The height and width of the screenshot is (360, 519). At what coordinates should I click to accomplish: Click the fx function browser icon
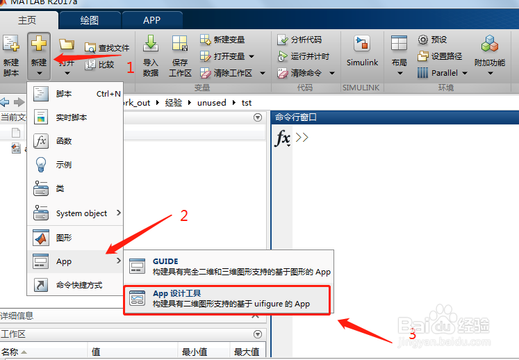282,138
